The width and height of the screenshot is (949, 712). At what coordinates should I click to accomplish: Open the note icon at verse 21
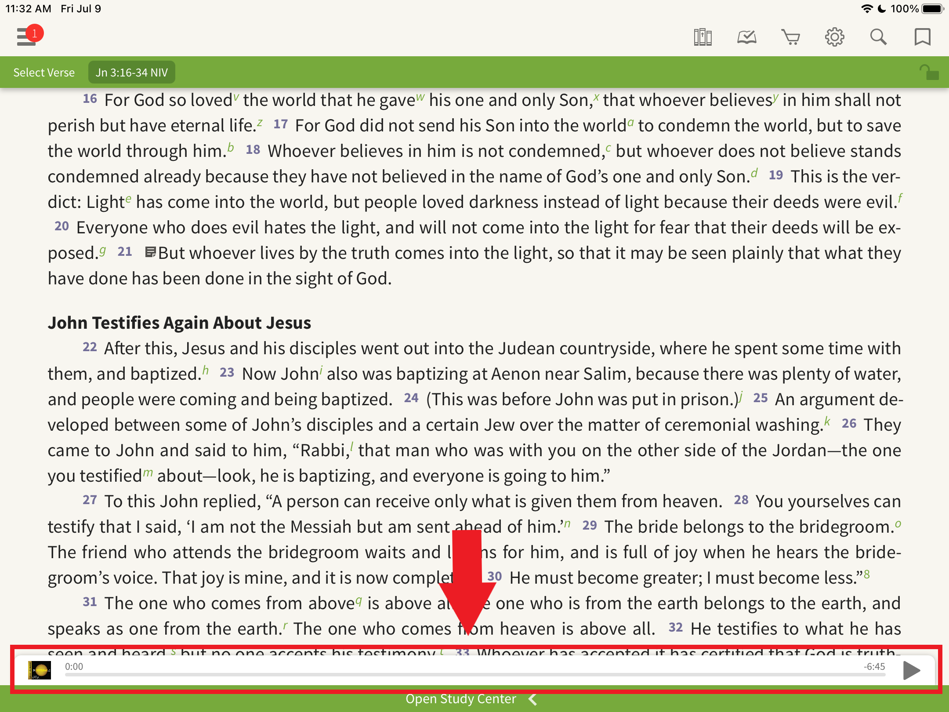(x=150, y=252)
